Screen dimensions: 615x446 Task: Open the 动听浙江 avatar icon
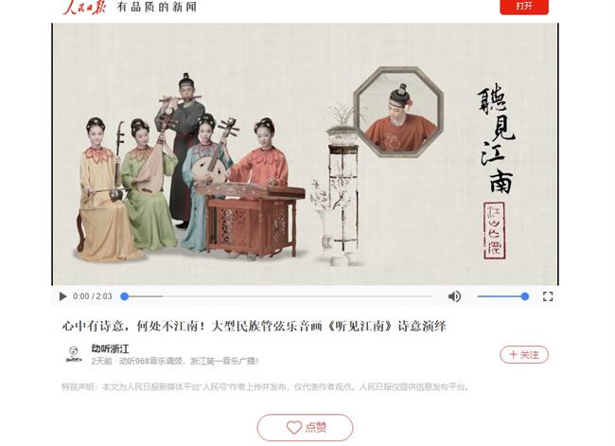tap(74, 354)
